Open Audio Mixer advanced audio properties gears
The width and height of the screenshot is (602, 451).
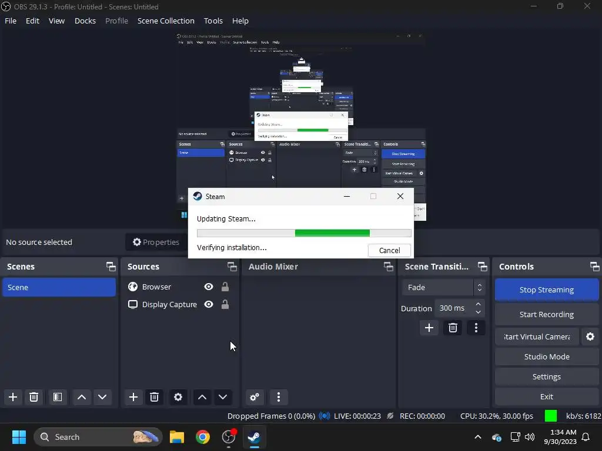255,397
